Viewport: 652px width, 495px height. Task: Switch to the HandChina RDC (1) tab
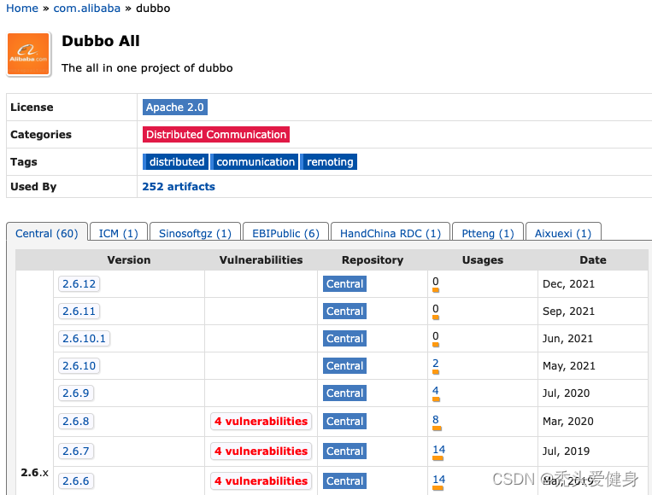coord(390,234)
